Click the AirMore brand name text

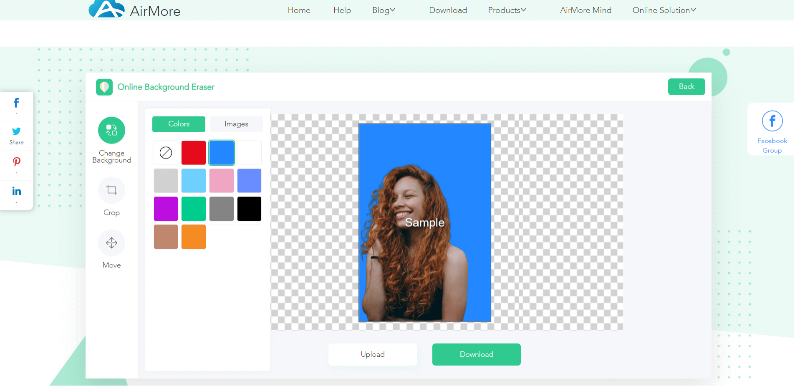tap(155, 11)
